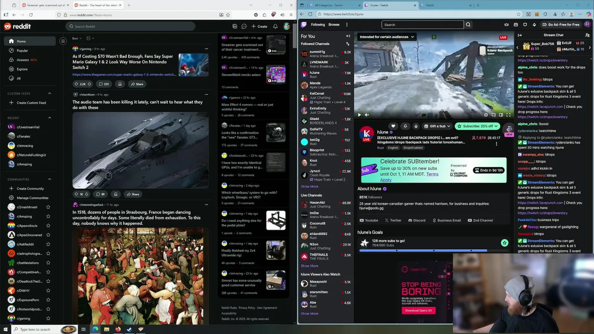Open chat community users icon
This screenshot has width=594, height=334.
click(x=588, y=35)
